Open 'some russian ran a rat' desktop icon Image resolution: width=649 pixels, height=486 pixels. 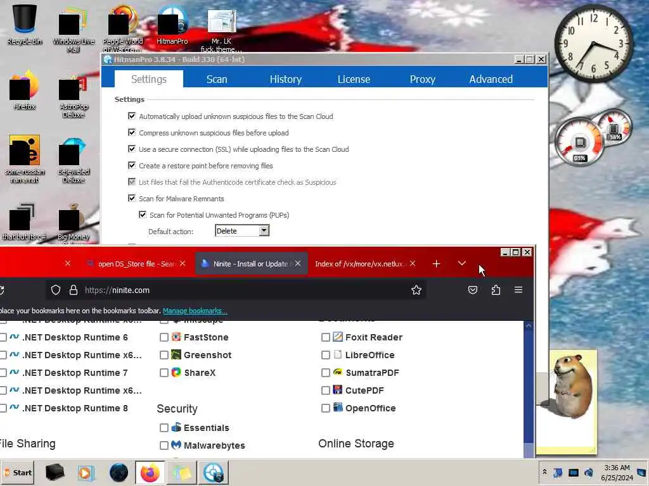(25, 159)
